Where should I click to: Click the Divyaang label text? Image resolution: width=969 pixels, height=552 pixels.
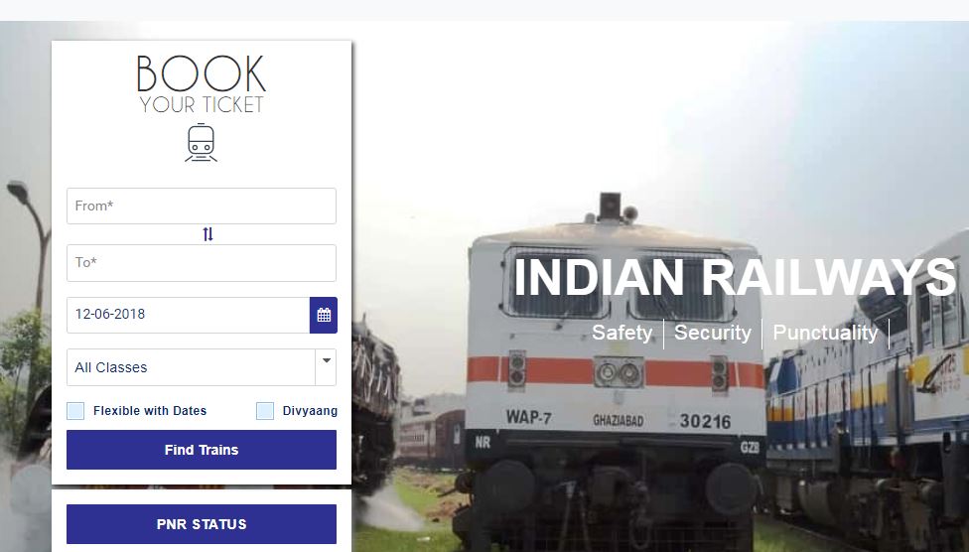click(x=310, y=410)
